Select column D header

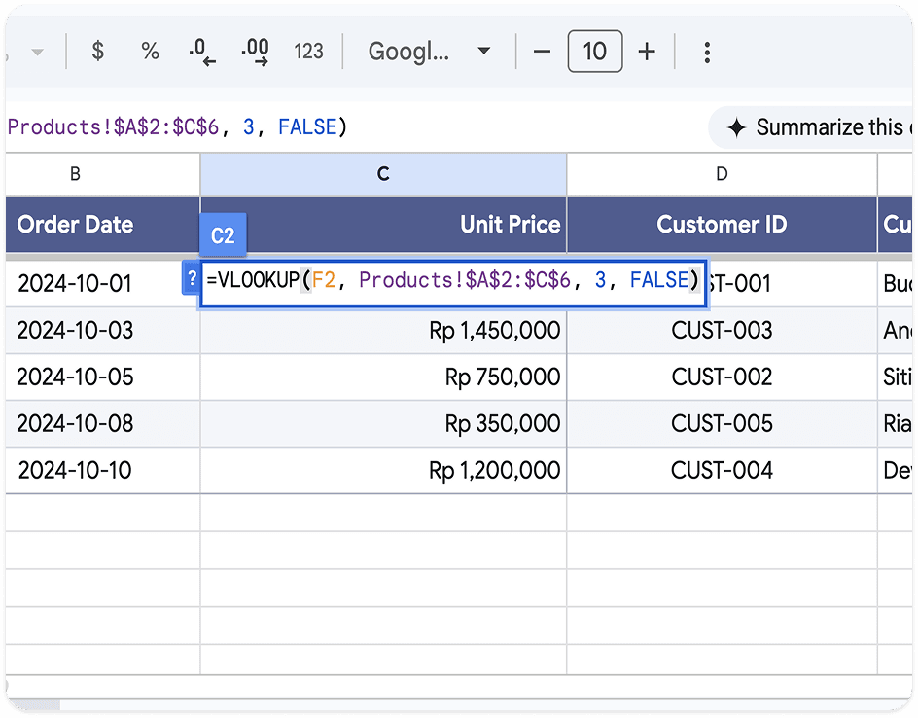pos(722,174)
